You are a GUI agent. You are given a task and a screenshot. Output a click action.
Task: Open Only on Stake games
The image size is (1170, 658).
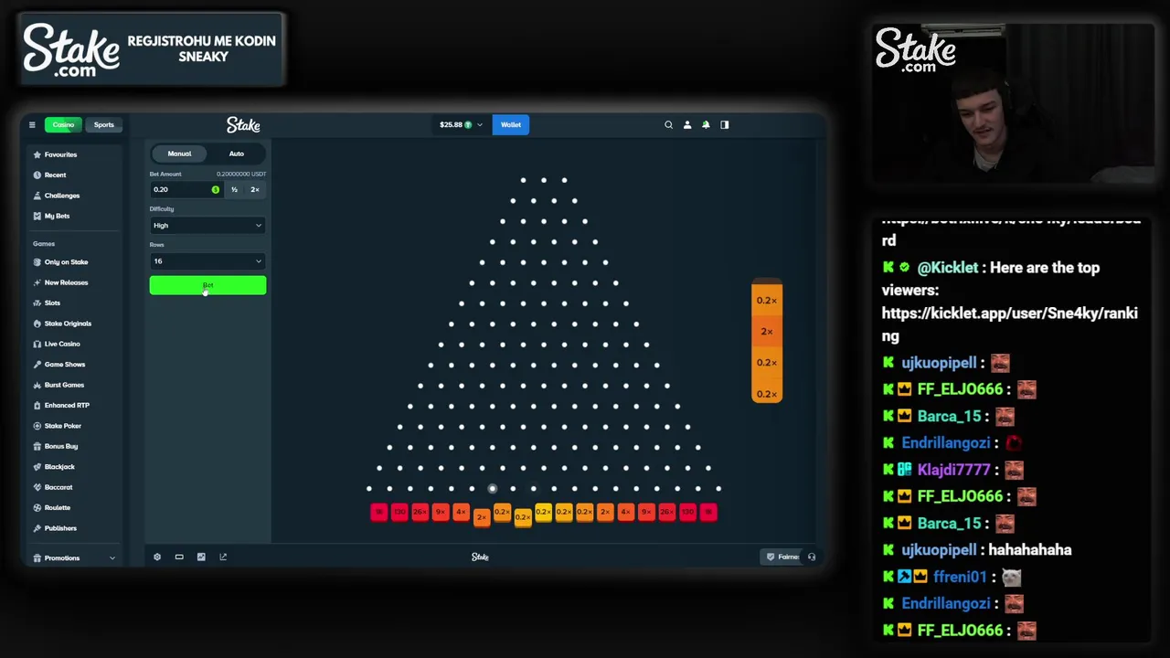pos(60,262)
